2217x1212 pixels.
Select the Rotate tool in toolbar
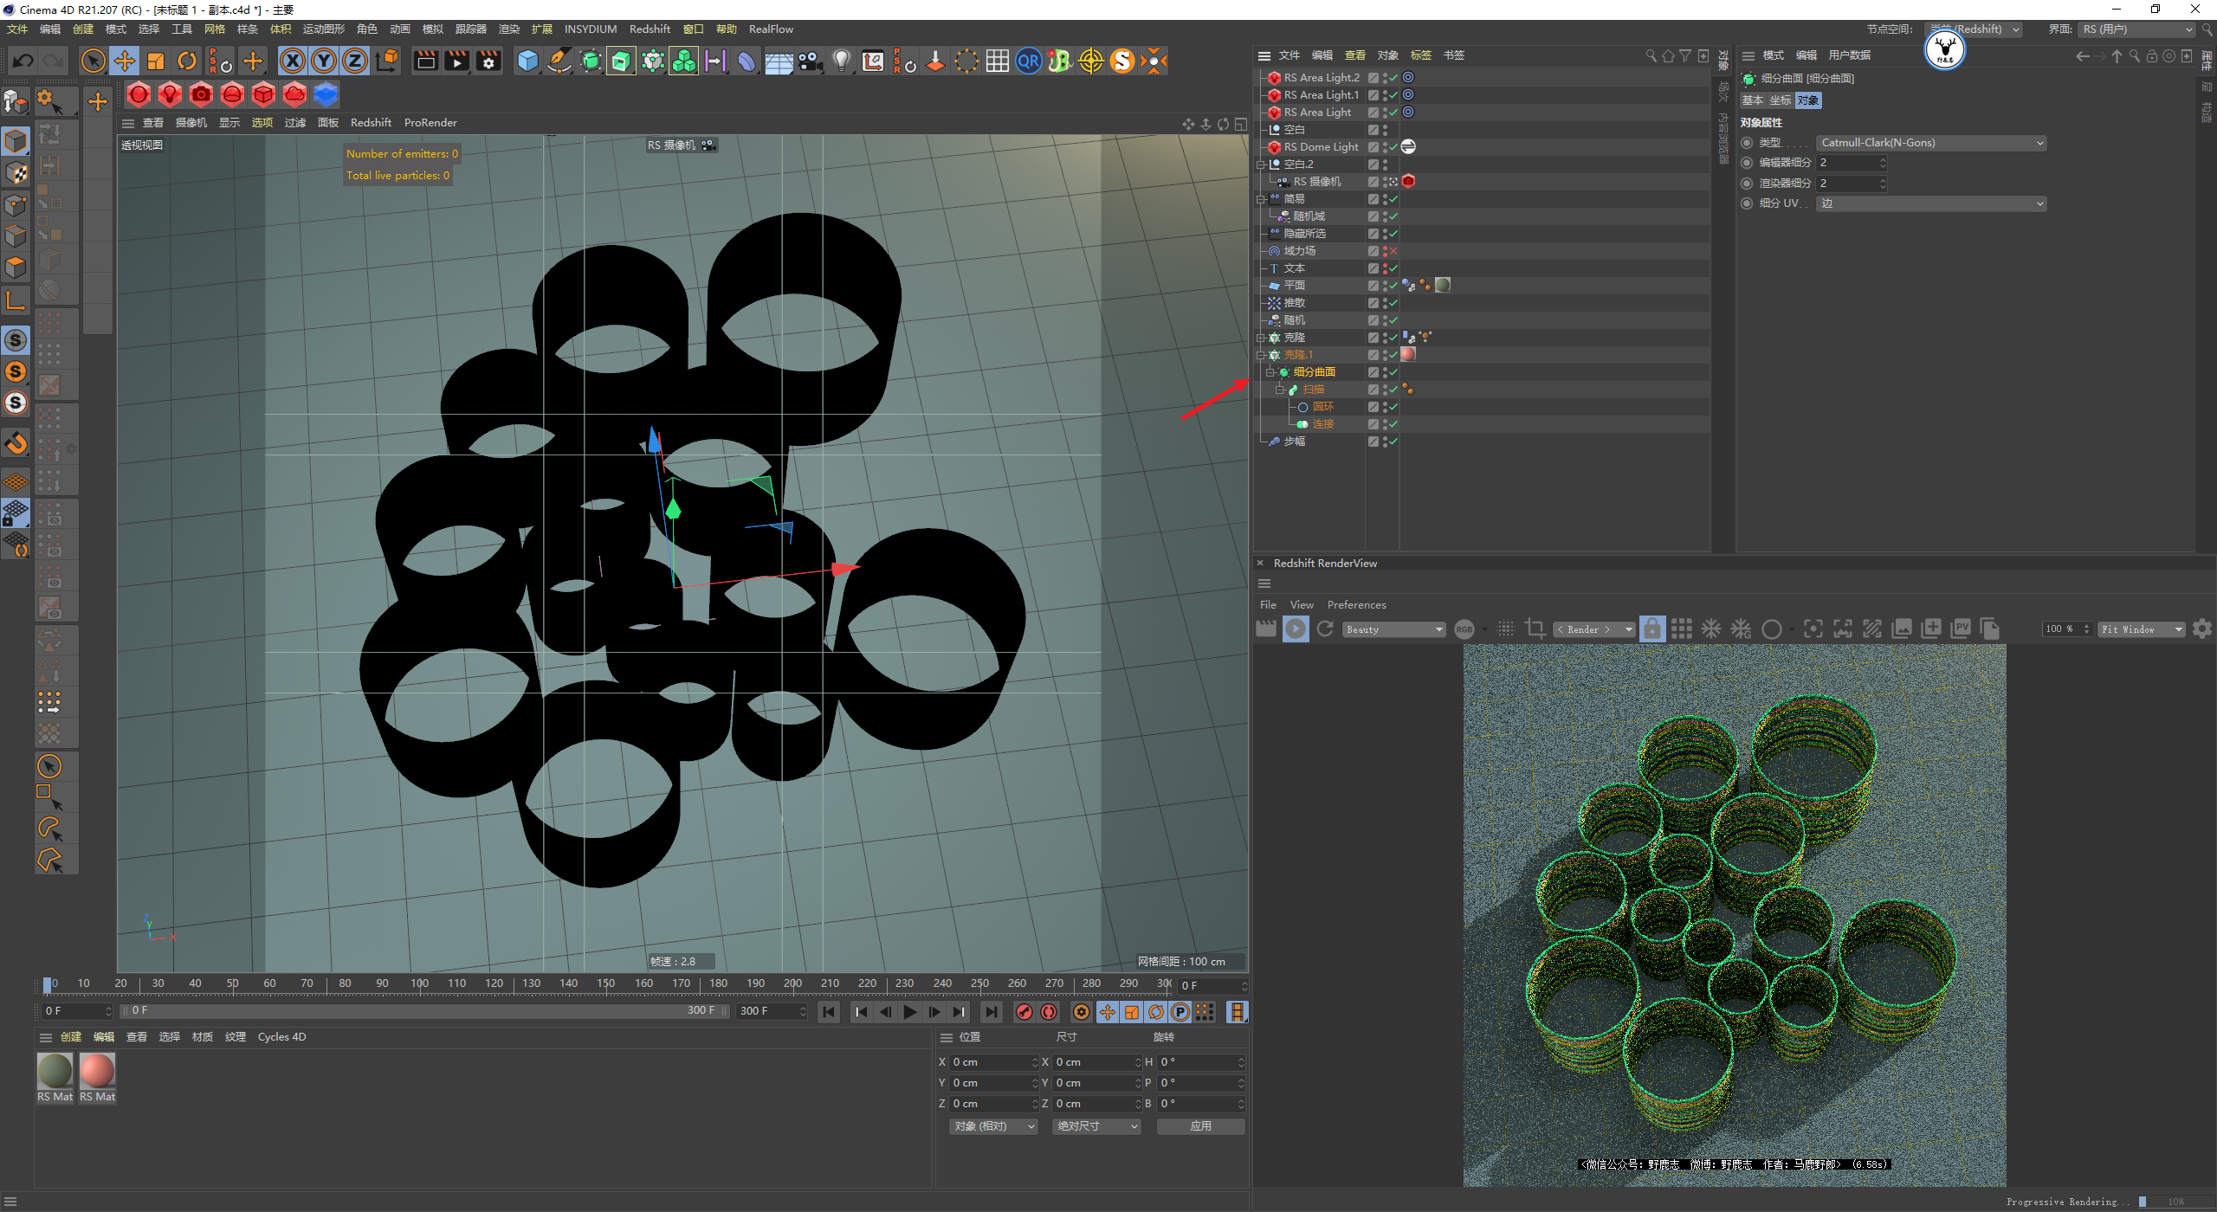pyautogui.click(x=187, y=61)
